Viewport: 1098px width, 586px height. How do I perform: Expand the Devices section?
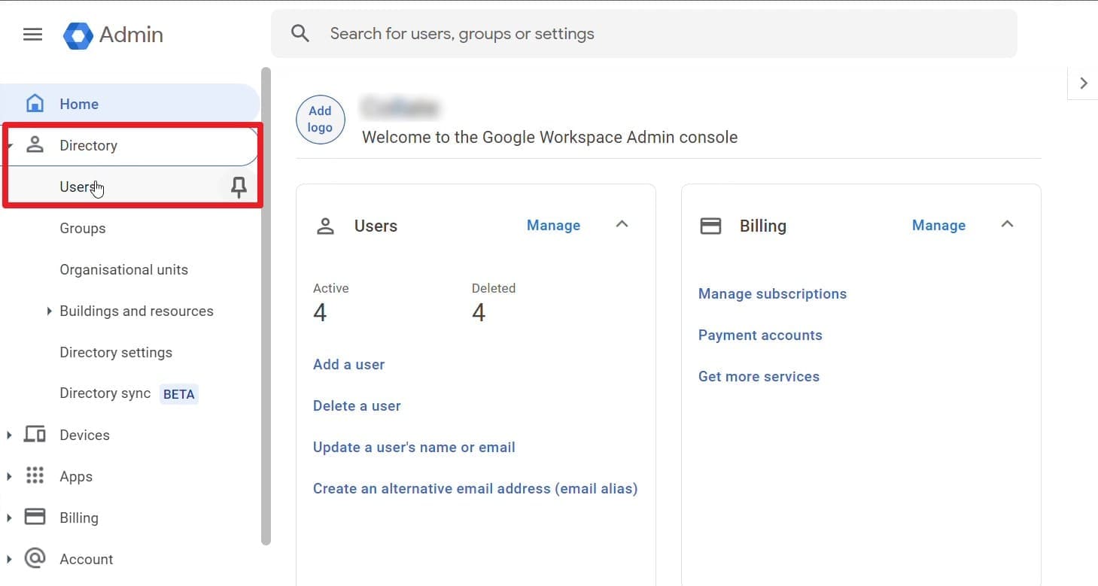click(x=8, y=435)
